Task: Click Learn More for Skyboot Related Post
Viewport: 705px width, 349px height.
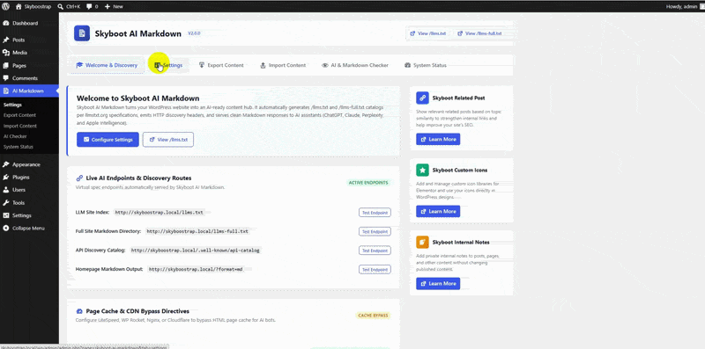Action: [x=438, y=139]
